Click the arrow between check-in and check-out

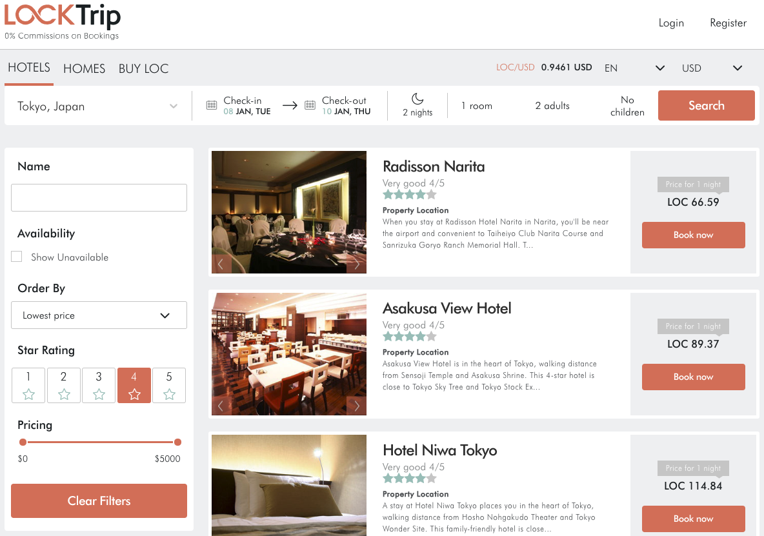290,105
